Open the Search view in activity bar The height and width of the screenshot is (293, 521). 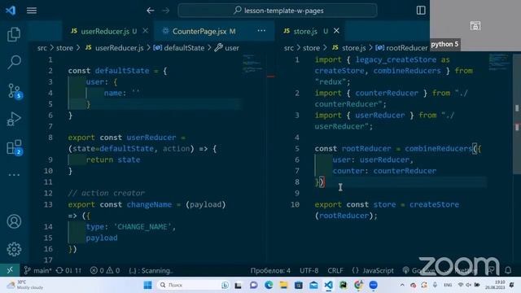click(14, 62)
